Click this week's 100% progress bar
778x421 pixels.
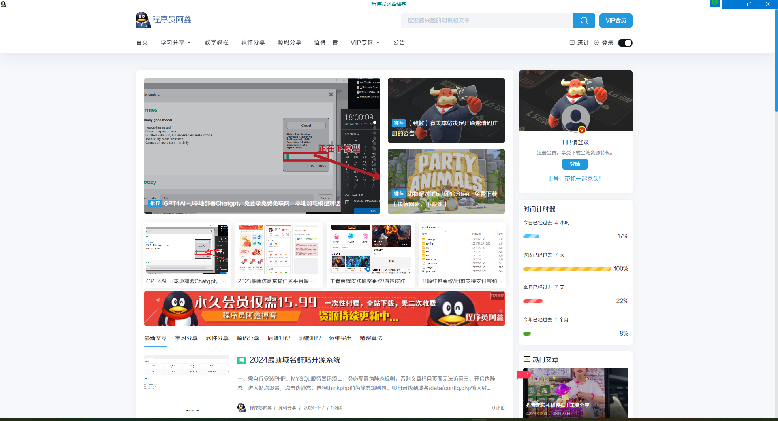tap(567, 269)
